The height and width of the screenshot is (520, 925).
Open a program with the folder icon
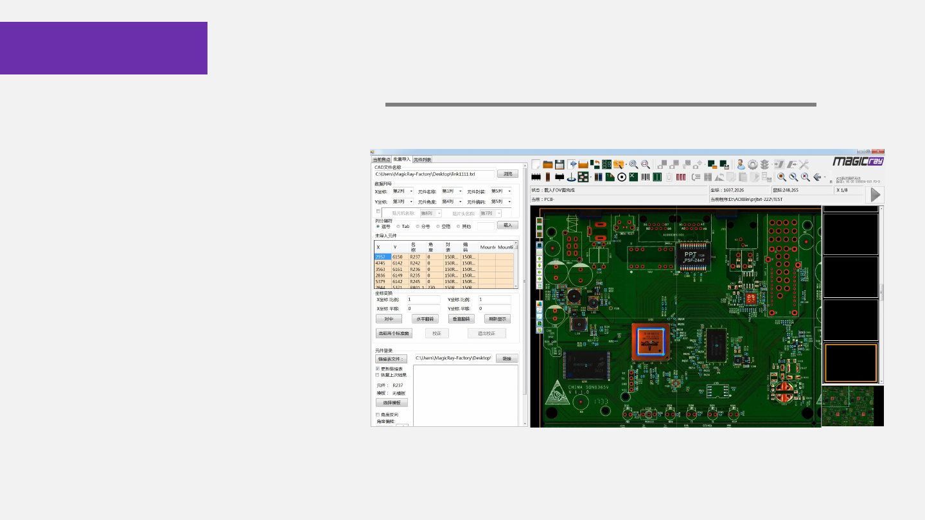[548, 164]
